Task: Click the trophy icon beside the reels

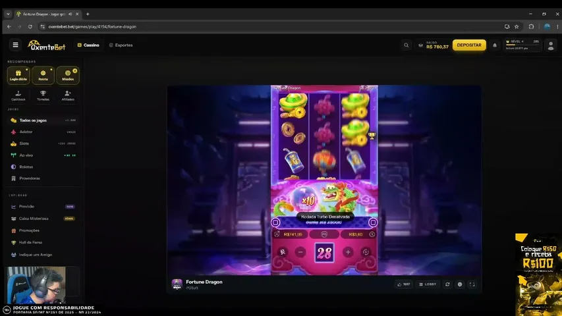Action: [x=372, y=136]
